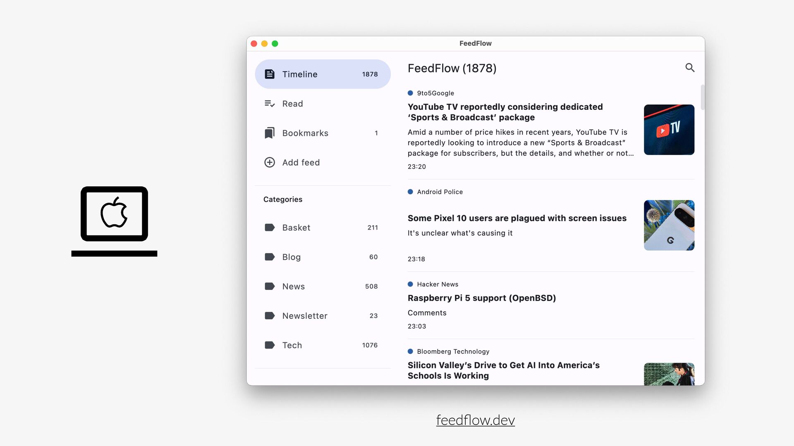This screenshot has width=794, height=446.
Task: Click the unread dot beside Android Police
Action: pyautogui.click(x=410, y=192)
